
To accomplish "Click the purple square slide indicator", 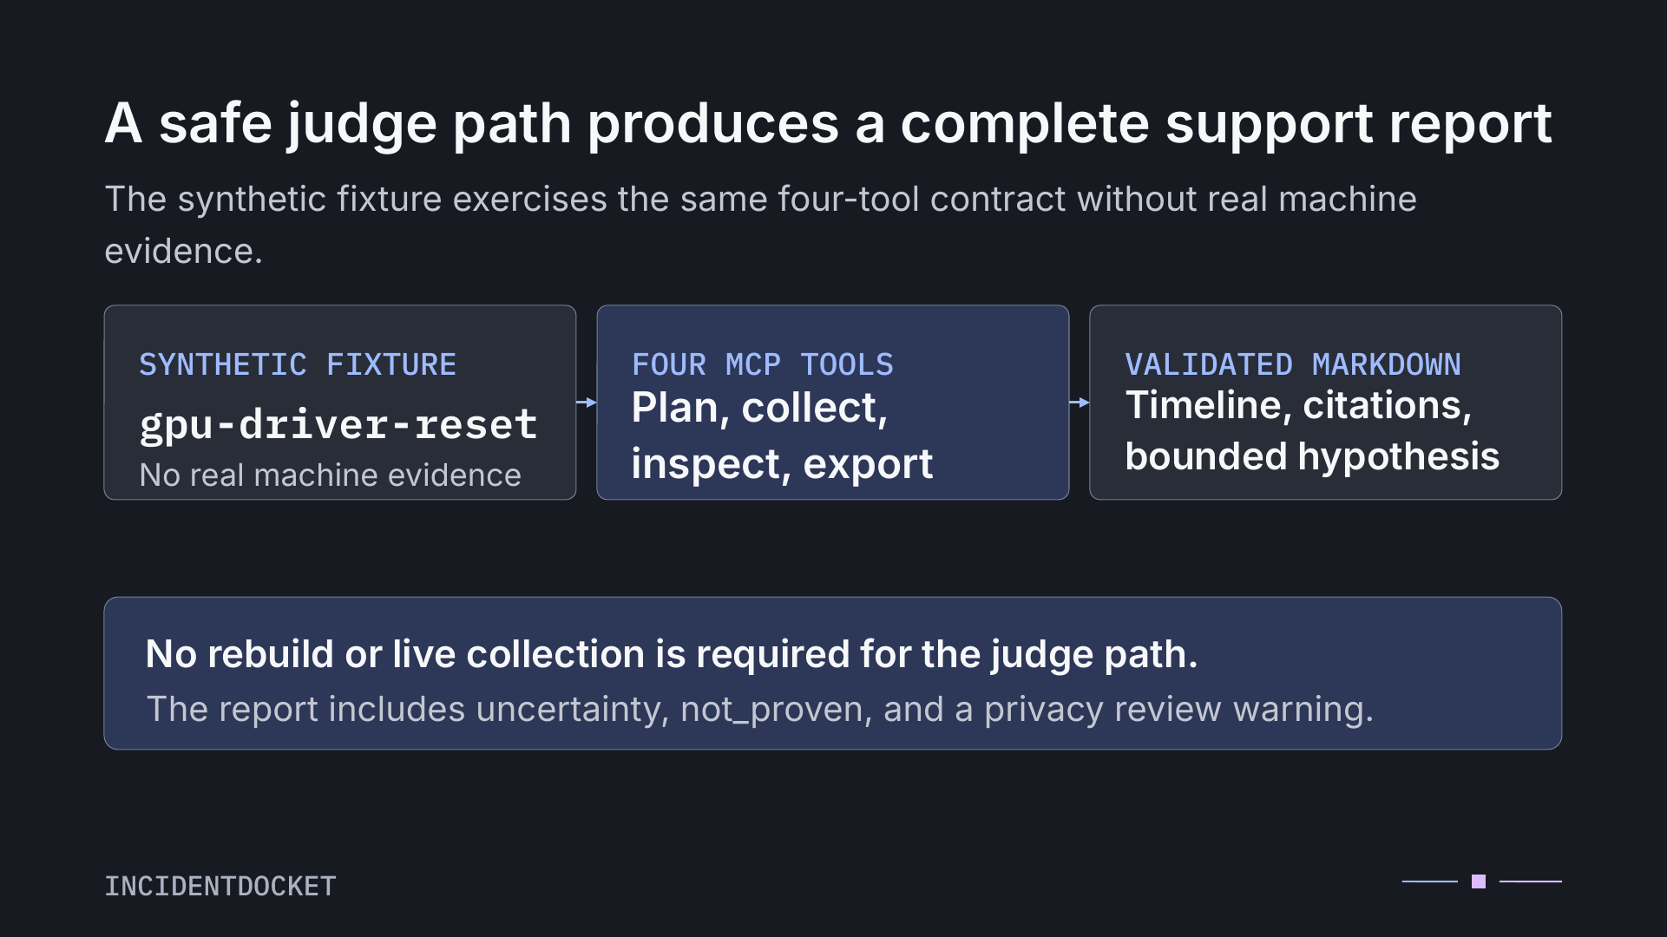I will [x=1479, y=881].
